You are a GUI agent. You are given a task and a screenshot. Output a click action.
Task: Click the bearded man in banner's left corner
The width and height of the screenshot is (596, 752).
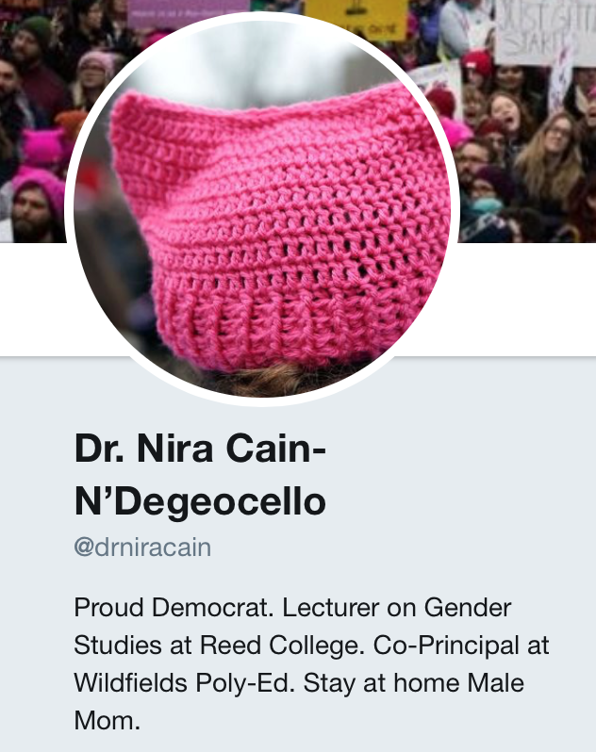click(32, 208)
